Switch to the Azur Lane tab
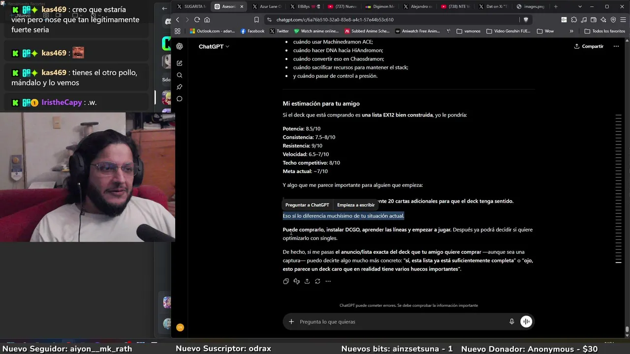Screen dimensions: 630x354 click(x=266, y=6)
